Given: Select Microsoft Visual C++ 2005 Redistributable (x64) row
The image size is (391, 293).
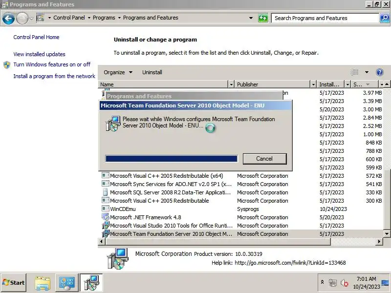Looking at the screenshot, I should point(240,176).
